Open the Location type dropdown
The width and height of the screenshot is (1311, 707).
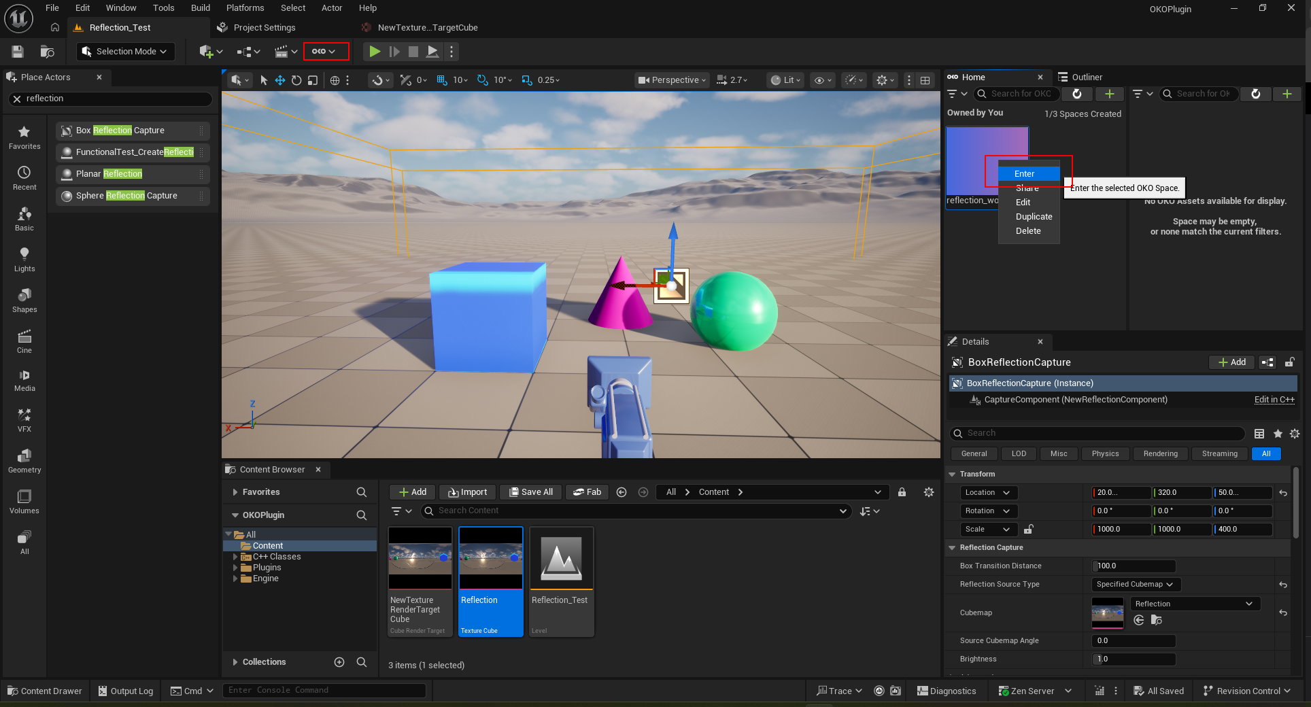[x=988, y=493]
